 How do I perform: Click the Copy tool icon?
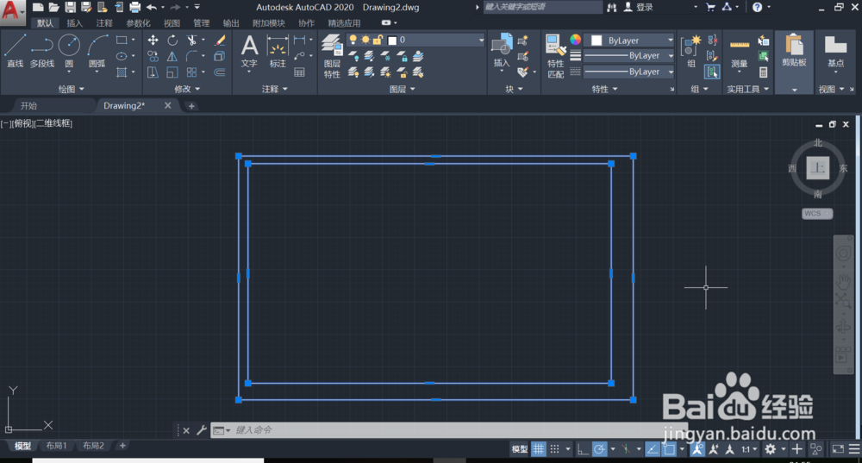tap(153, 56)
